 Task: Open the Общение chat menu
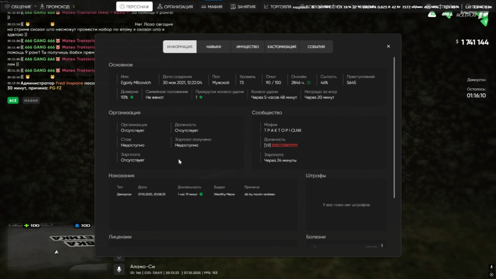18,7
